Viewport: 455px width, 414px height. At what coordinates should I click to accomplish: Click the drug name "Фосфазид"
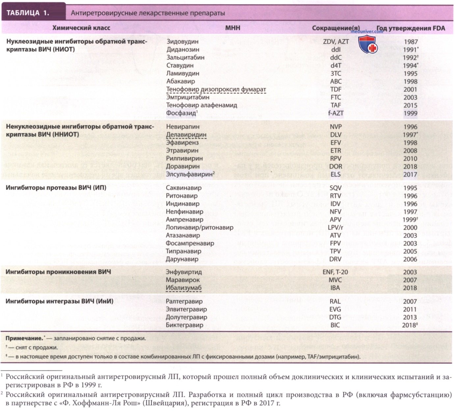182,113
